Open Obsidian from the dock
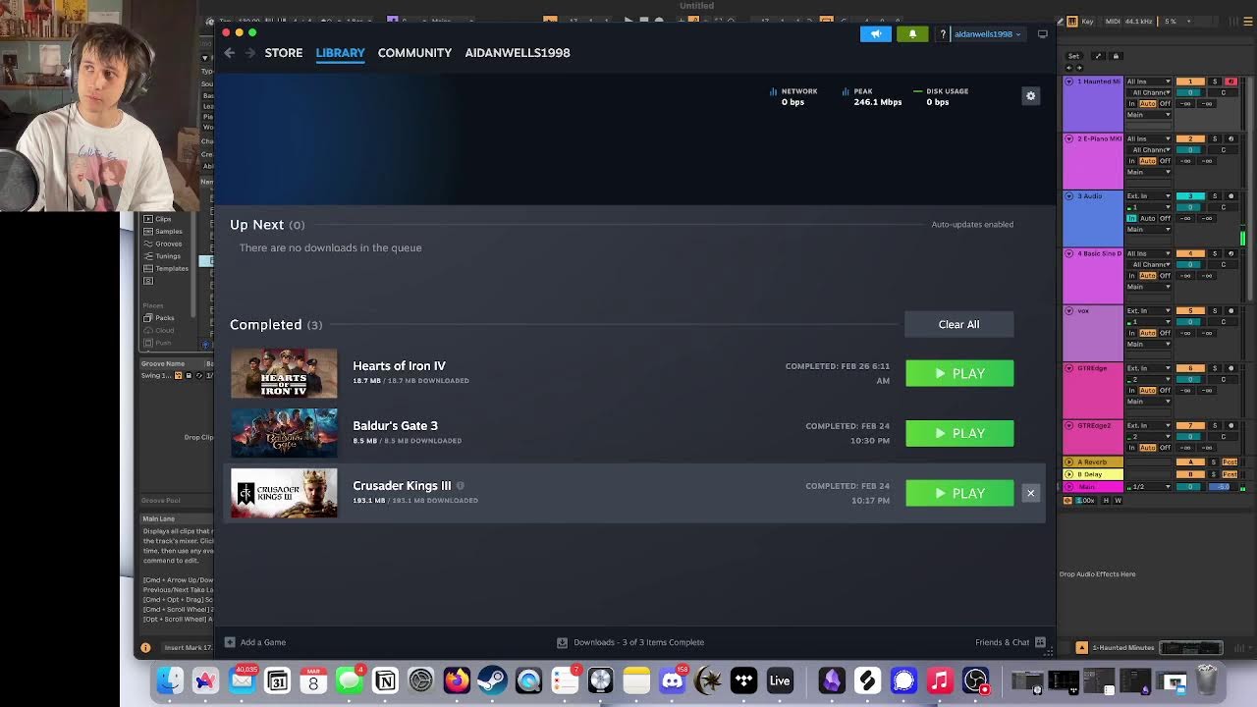This screenshot has width=1257, height=707. [x=832, y=680]
